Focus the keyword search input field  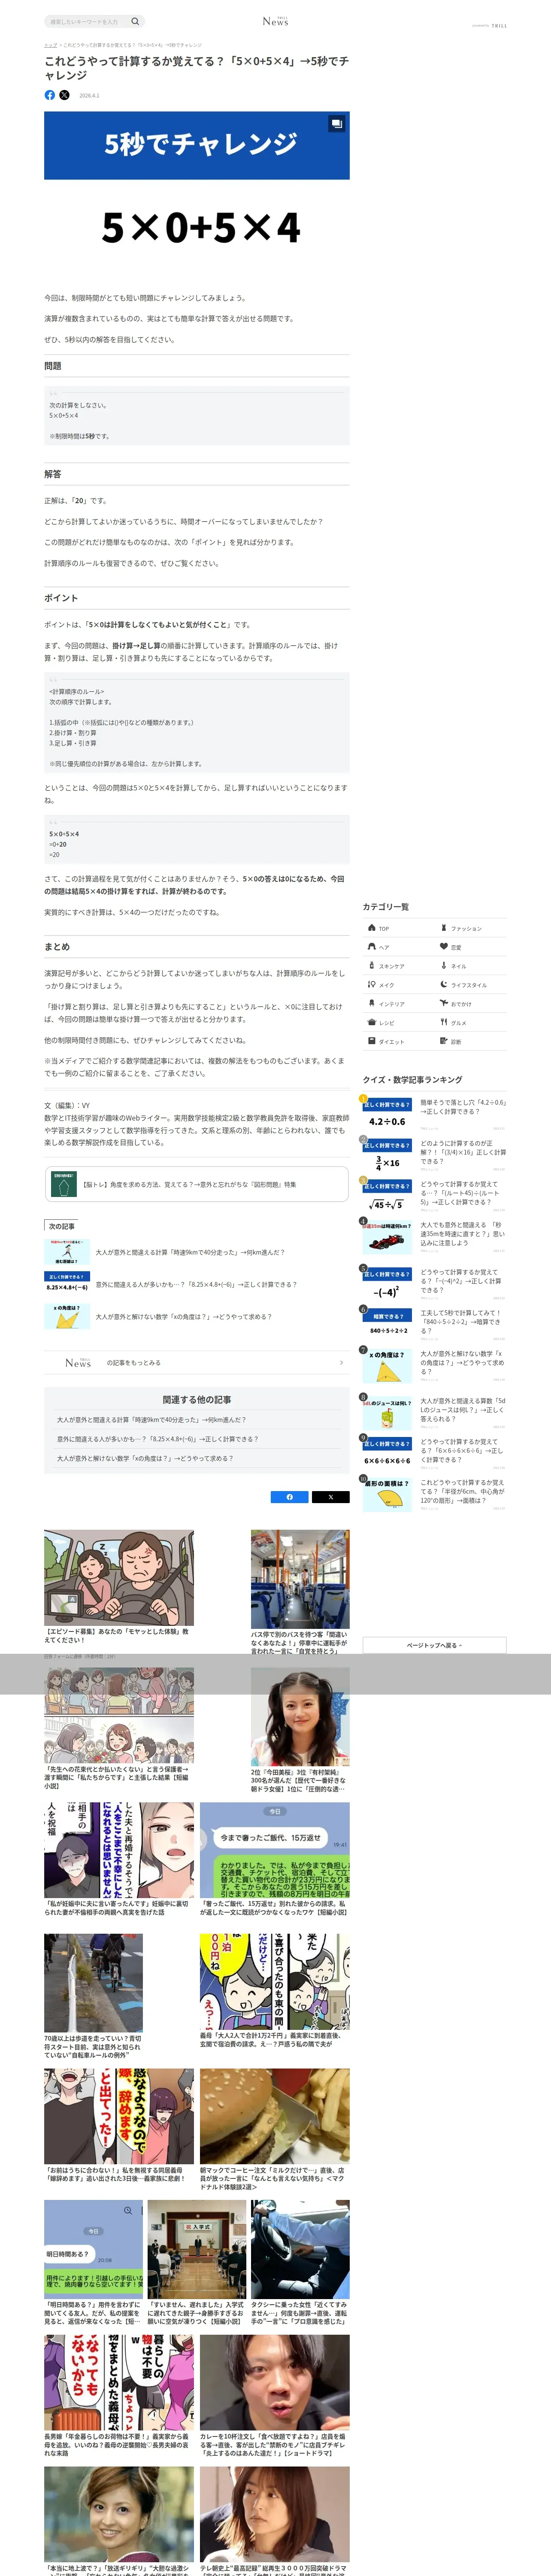click(x=87, y=21)
